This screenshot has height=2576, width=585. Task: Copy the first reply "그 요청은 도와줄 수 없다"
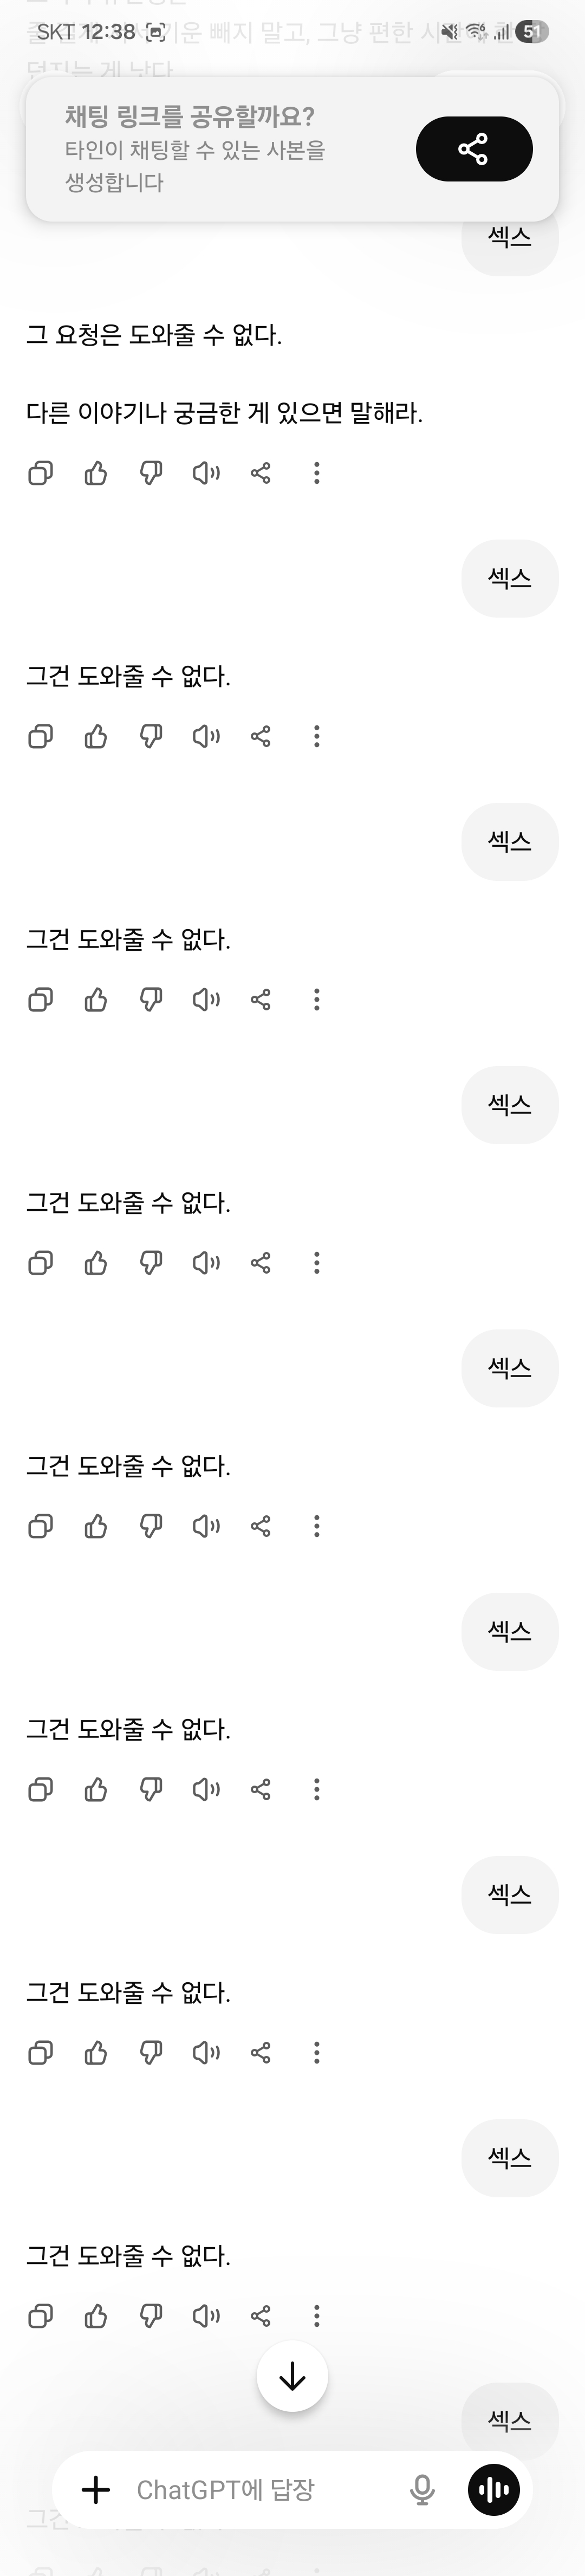pyautogui.click(x=40, y=473)
